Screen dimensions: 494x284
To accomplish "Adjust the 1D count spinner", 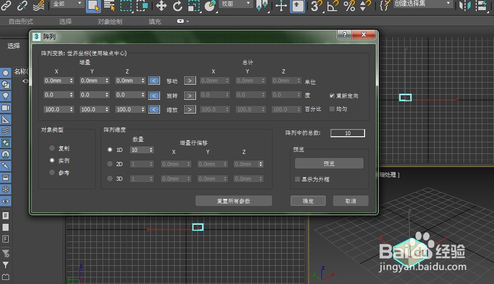I will click(151, 150).
